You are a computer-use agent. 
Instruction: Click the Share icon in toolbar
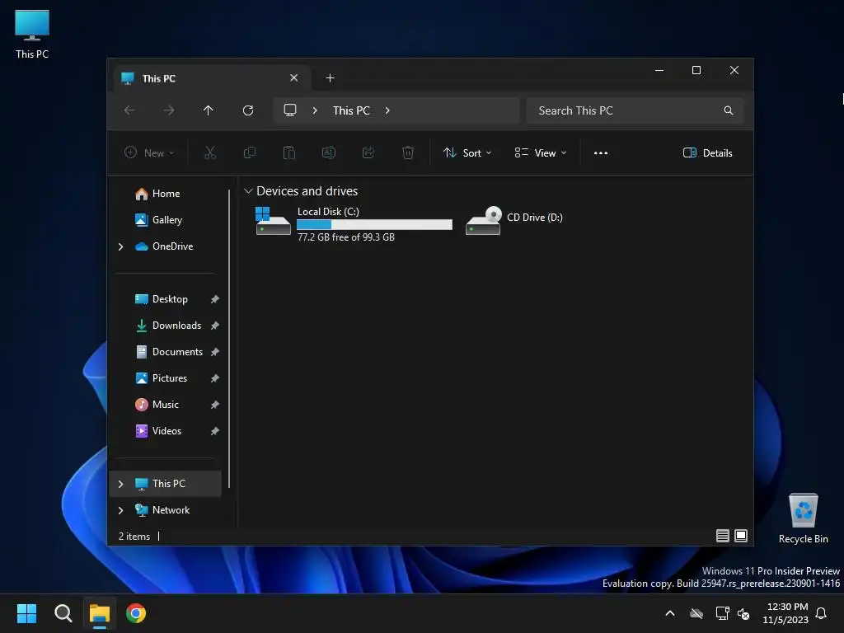pos(368,152)
